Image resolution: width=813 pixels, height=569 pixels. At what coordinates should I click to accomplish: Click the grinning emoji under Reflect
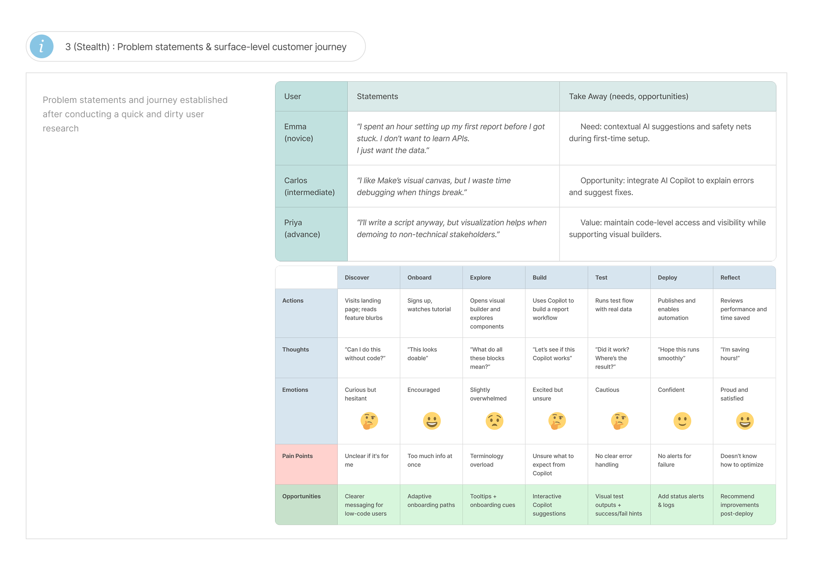[x=745, y=421]
